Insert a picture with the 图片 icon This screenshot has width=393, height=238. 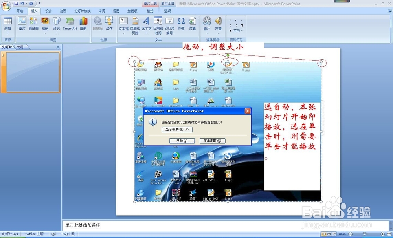22,24
